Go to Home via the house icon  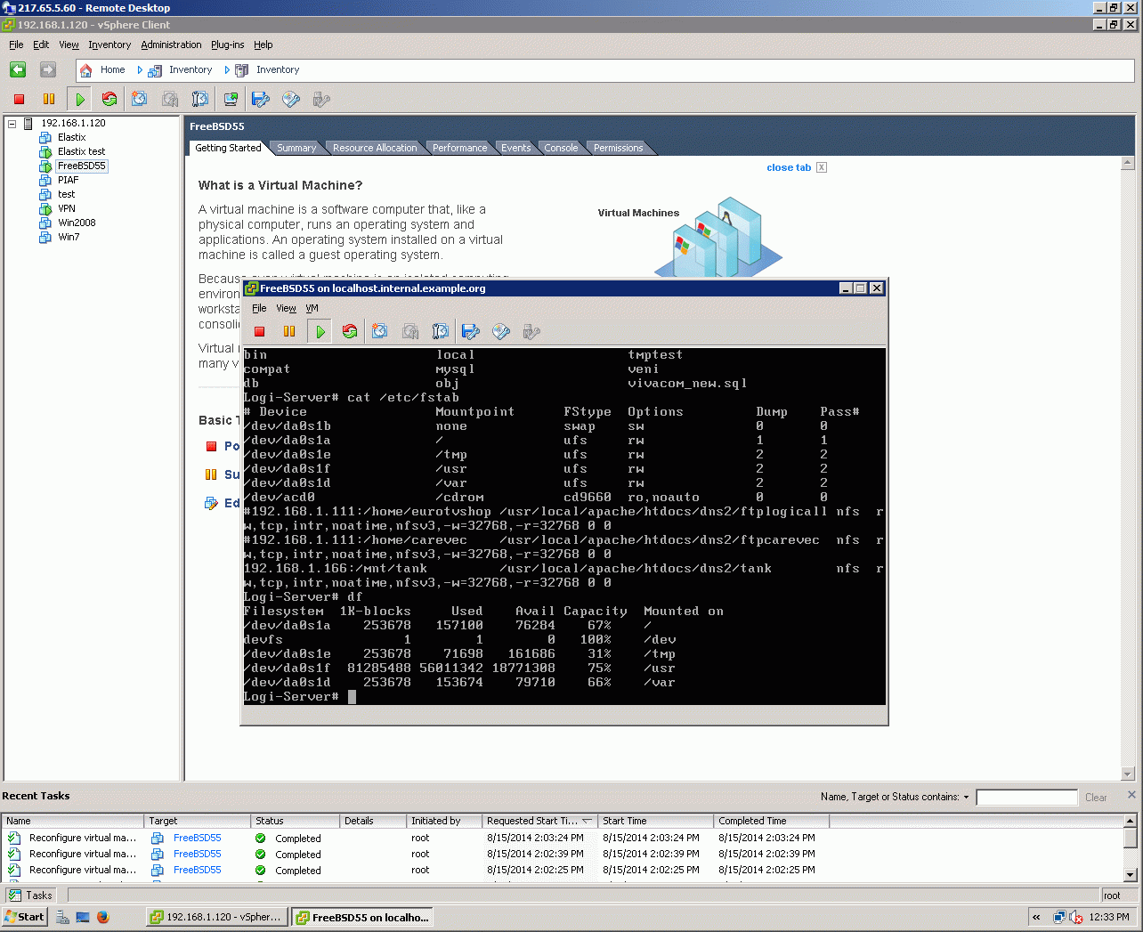click(x=85, y=70)
